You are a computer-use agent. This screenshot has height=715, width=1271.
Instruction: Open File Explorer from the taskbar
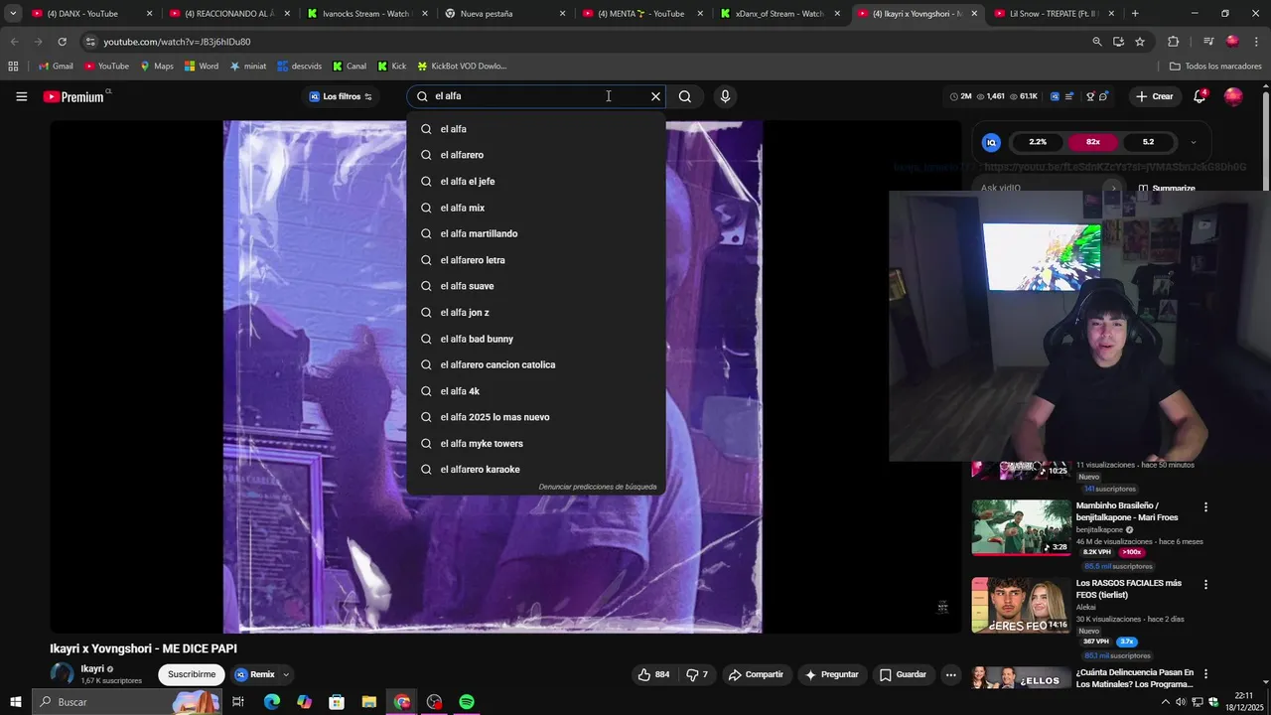(368, 702)
